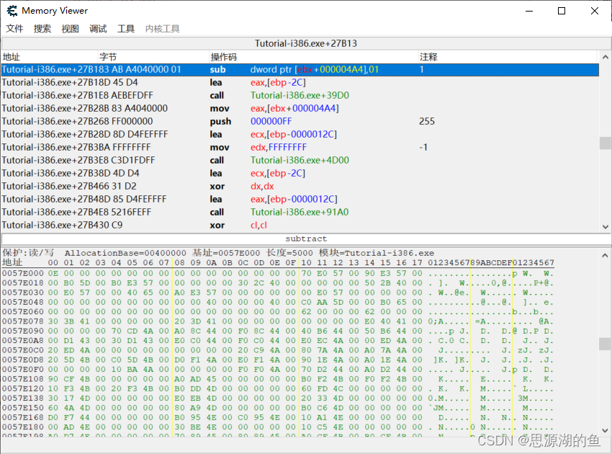Click comment value -1 beside mov edx row
The height and width of the screenshot is (454, 612).
pyautogui.click(x=423, y=147)
